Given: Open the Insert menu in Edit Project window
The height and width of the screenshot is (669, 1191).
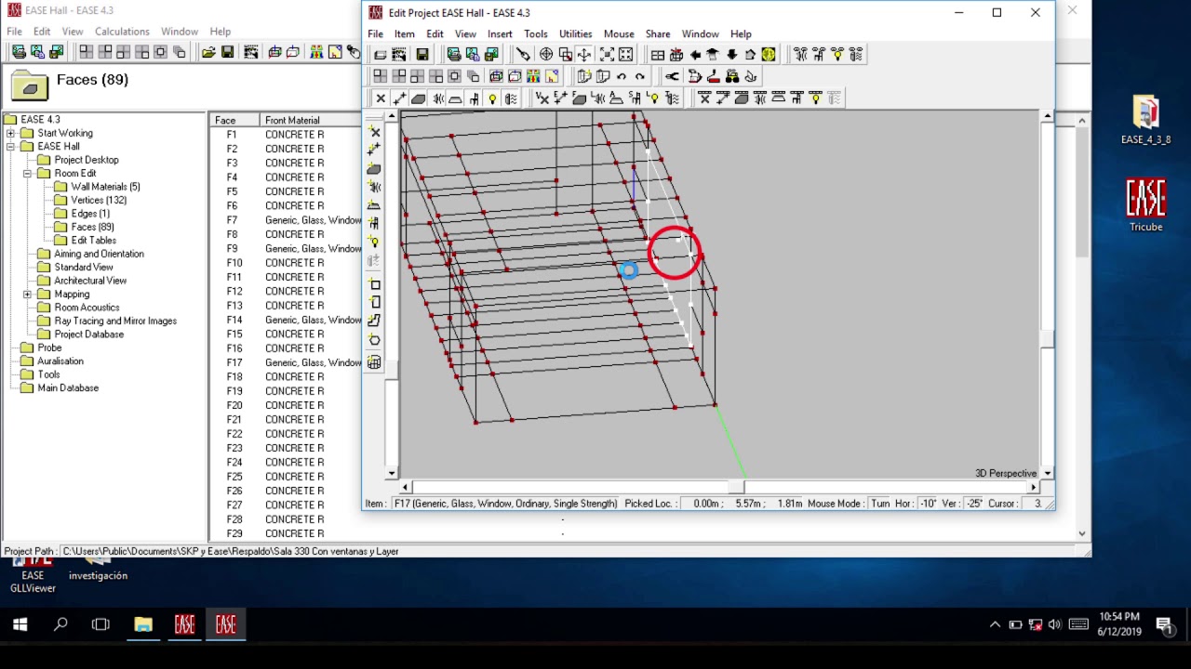Looking at the screenshot, I should (x=500, y=34).
